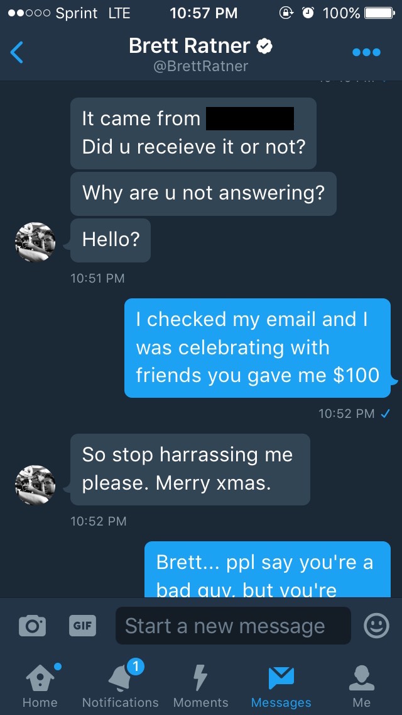
Task: Tap the camera icon to attach photo
Action: [32, 626]
